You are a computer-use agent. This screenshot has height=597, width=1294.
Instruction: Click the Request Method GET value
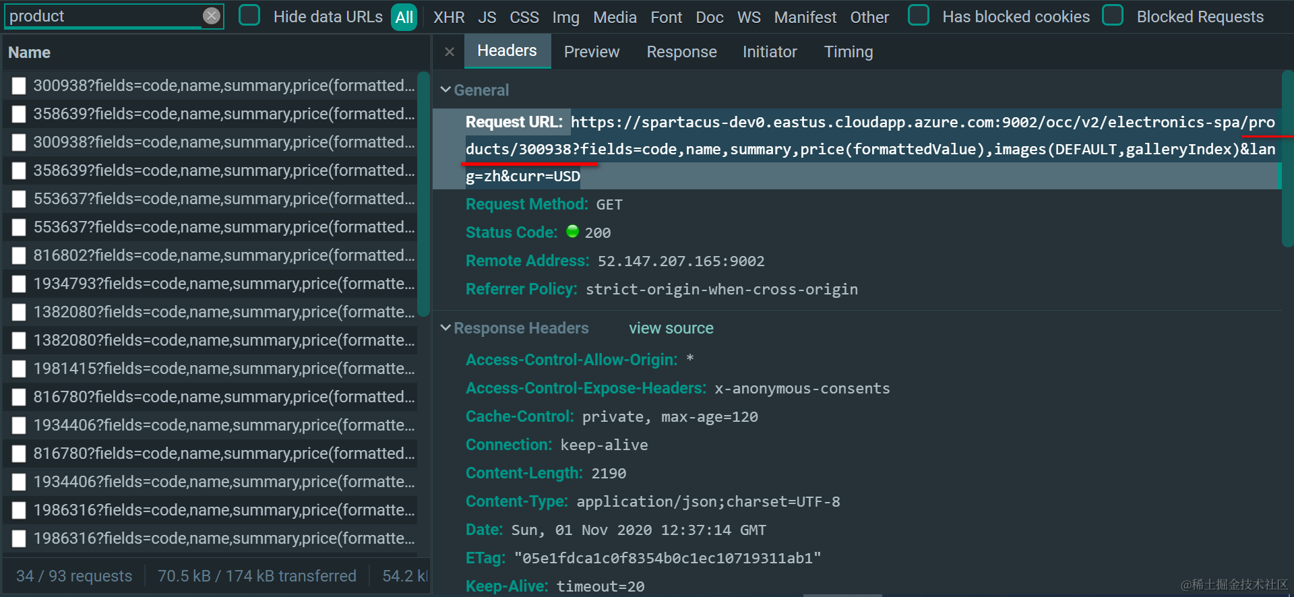(x=609, y=205)
